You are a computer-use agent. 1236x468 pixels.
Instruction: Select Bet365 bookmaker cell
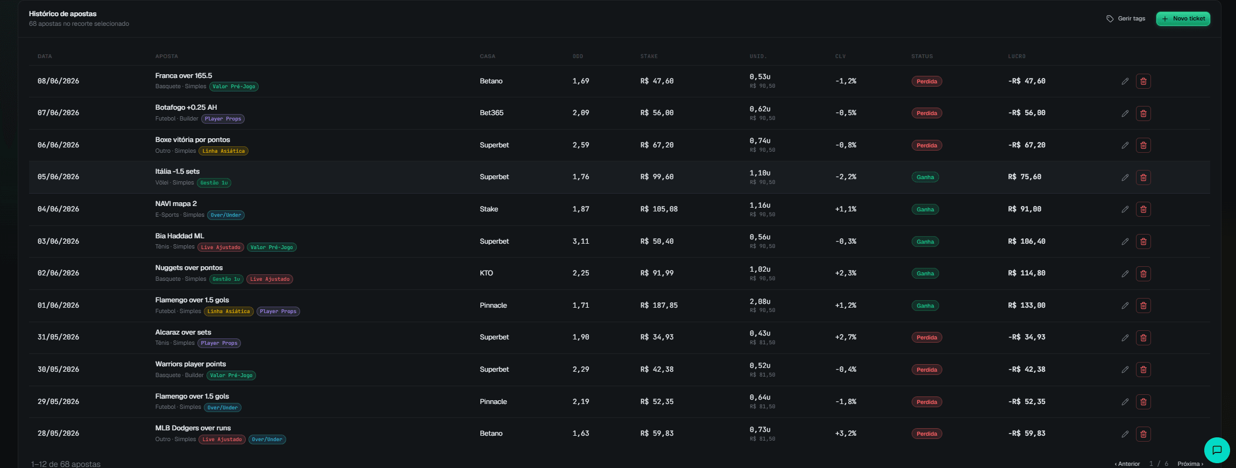(492, 113)
